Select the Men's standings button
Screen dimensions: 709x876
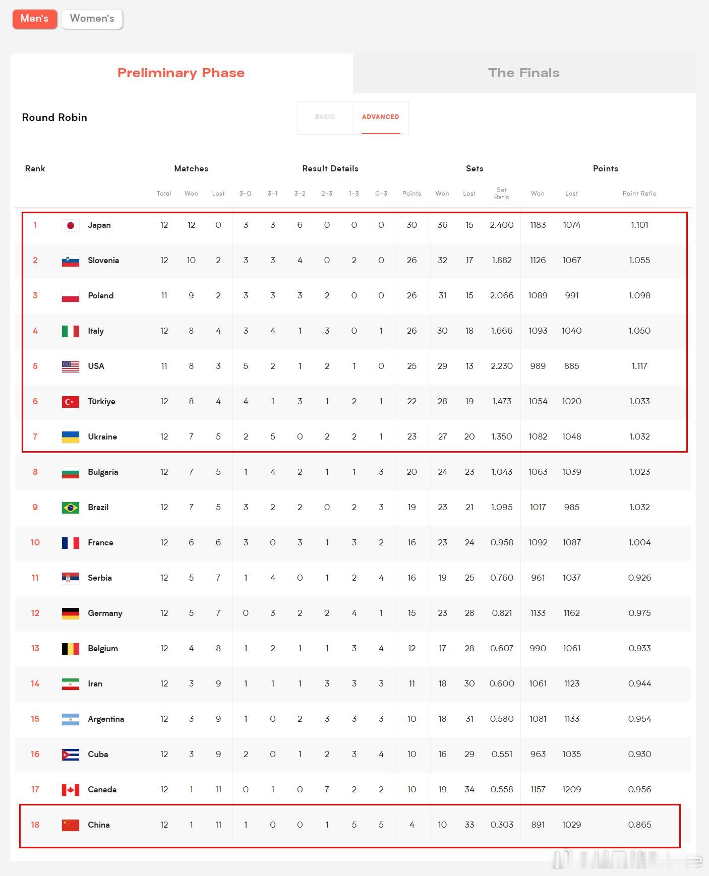[35, 19]
